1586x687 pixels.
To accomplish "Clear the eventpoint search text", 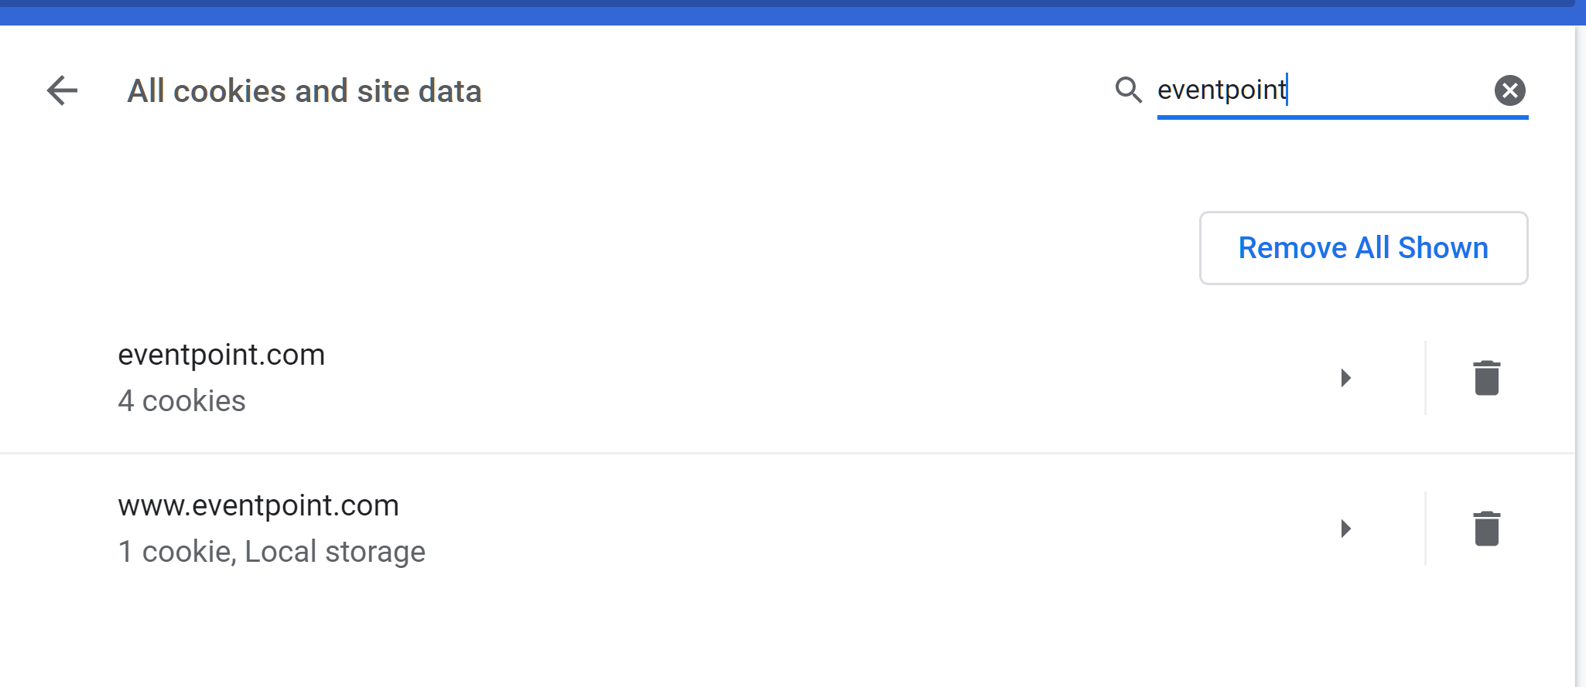I will point(1509,90).
